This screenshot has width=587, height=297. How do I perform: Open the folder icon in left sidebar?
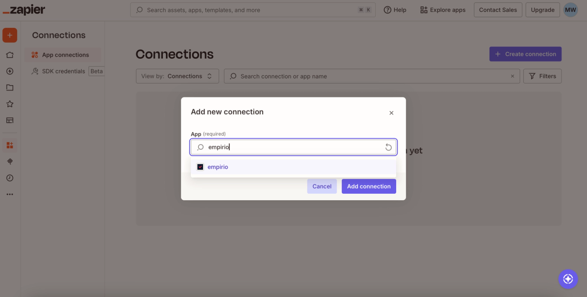[x=10, y=88]
